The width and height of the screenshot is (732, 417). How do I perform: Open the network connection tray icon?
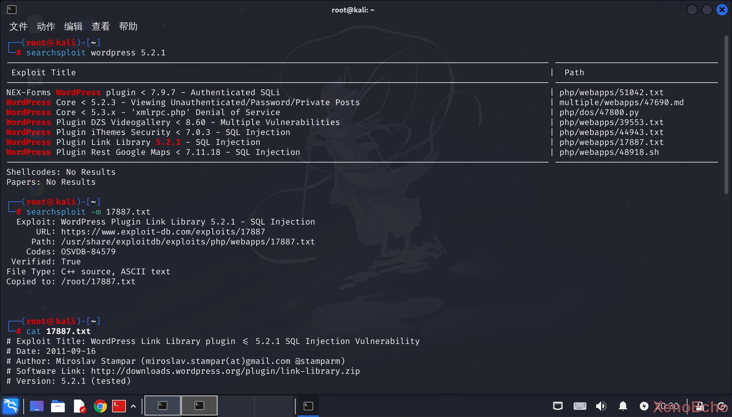pyautogui.click(x=558, y=406)
